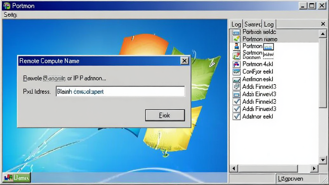329x185 pixels.
Task: Select the Adahnor eekl entry text
Action: [258, 117]
